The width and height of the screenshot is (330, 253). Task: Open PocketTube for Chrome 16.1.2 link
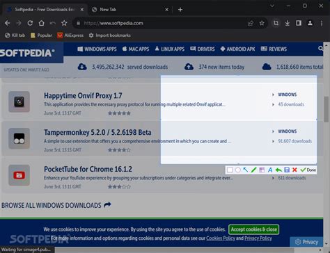tap(88, 169)
